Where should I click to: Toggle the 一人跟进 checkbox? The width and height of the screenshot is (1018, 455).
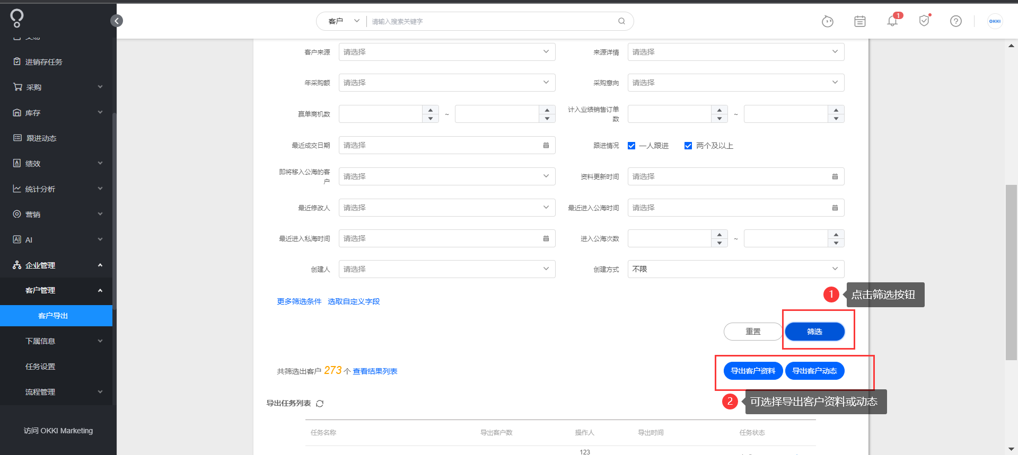(631, 146)
